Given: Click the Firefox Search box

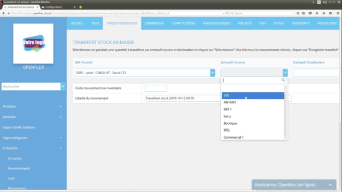Looking at the screenshot, I should (262, 13).
